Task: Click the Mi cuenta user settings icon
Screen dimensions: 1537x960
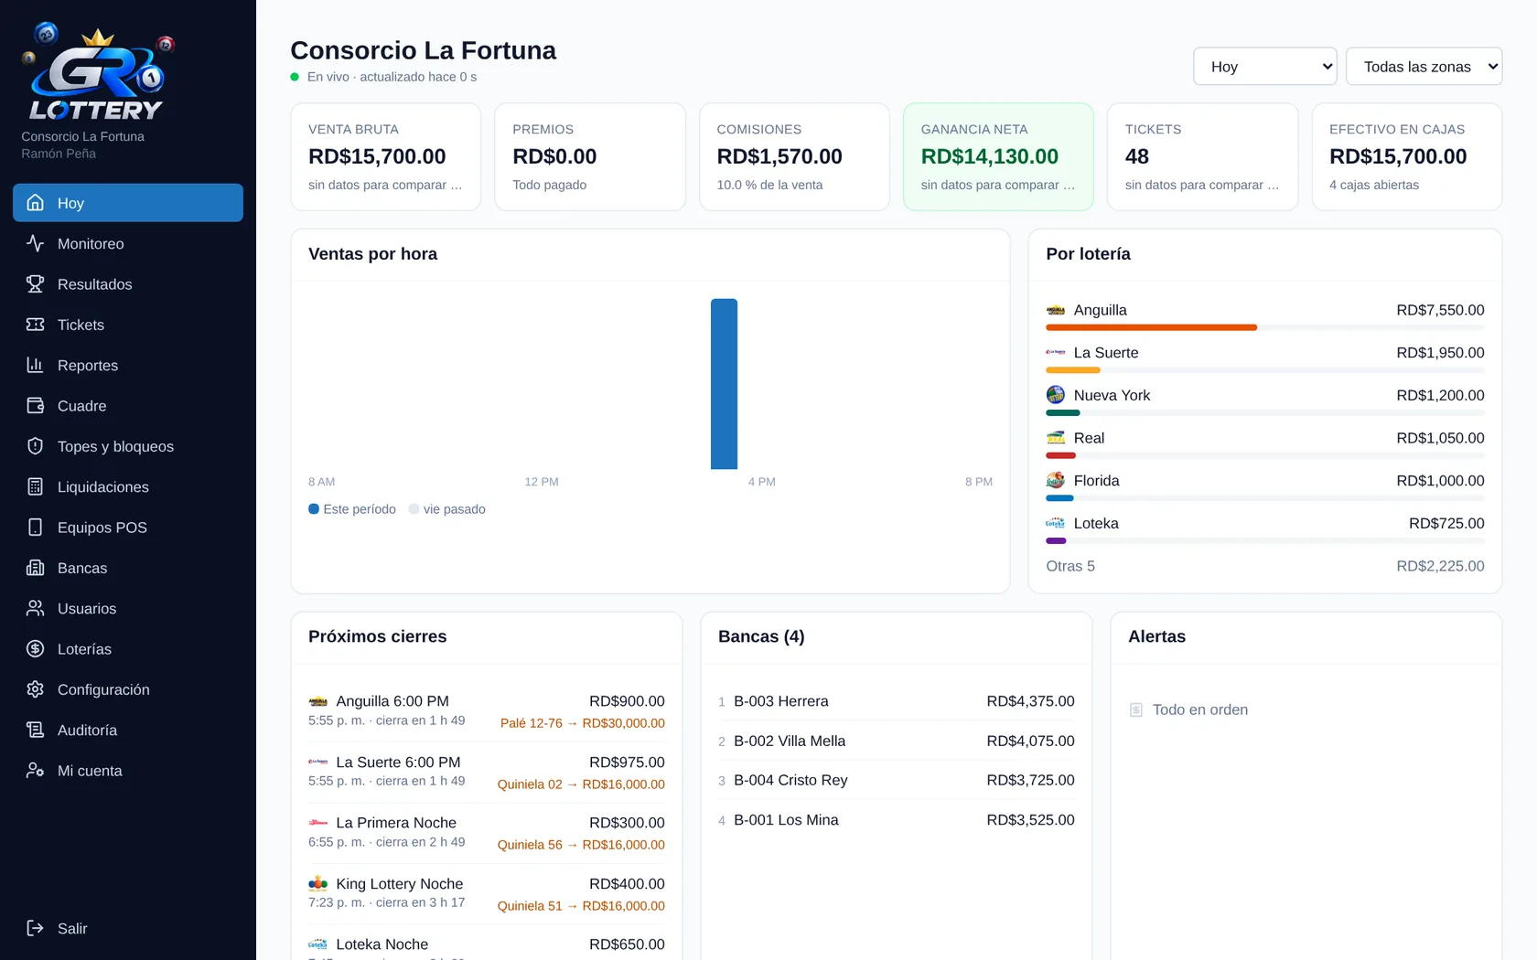Action: 35,770
